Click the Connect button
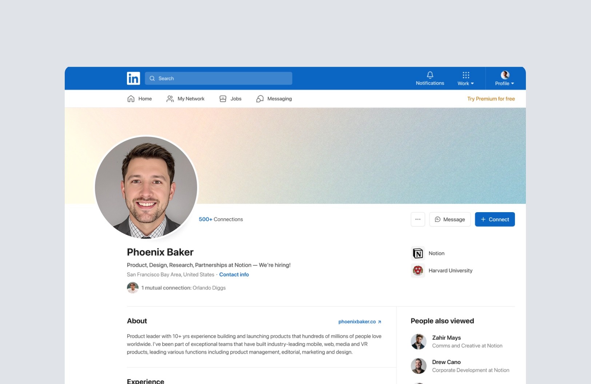This screenshot has height=384, width=591. coord(495,219)
